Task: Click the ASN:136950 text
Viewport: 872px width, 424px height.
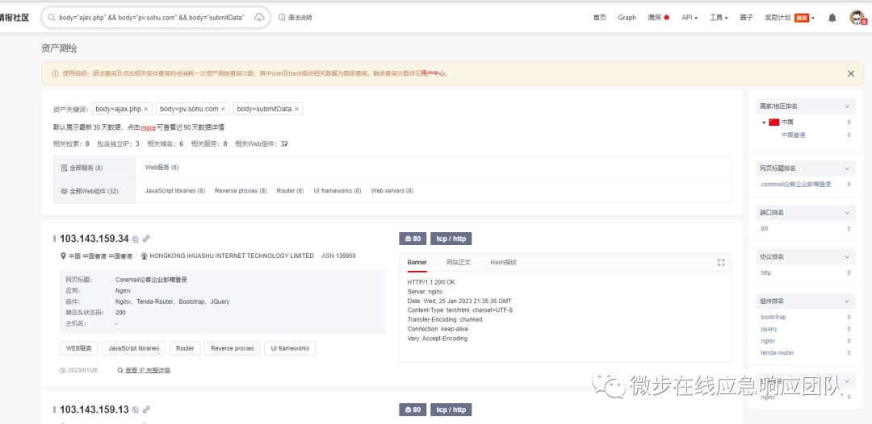Action: pyautogui.click(x=338, y=256)
